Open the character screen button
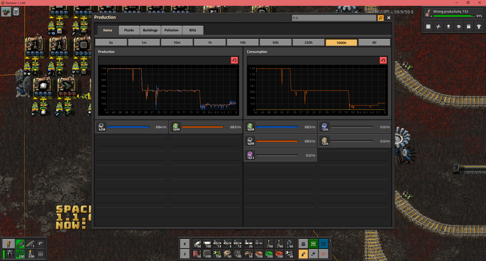 [x=9, y=244]
